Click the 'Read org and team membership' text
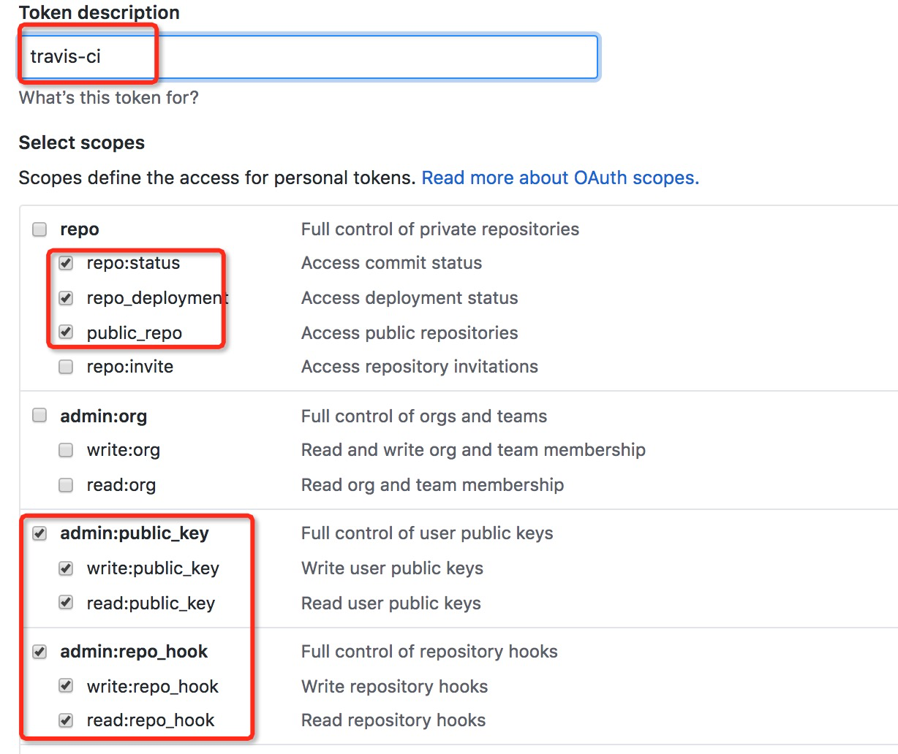 [x=432, y=485]
